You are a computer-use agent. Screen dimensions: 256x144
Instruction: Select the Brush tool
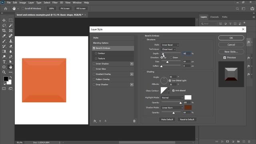(4, 41)
